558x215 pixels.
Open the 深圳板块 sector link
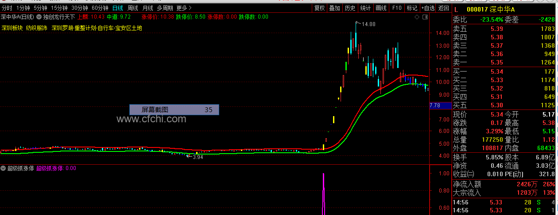(12, 28)
